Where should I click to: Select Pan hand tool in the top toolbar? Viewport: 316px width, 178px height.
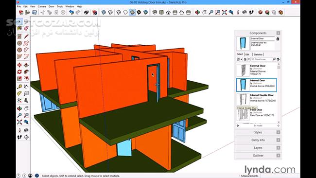coord(204,13)
